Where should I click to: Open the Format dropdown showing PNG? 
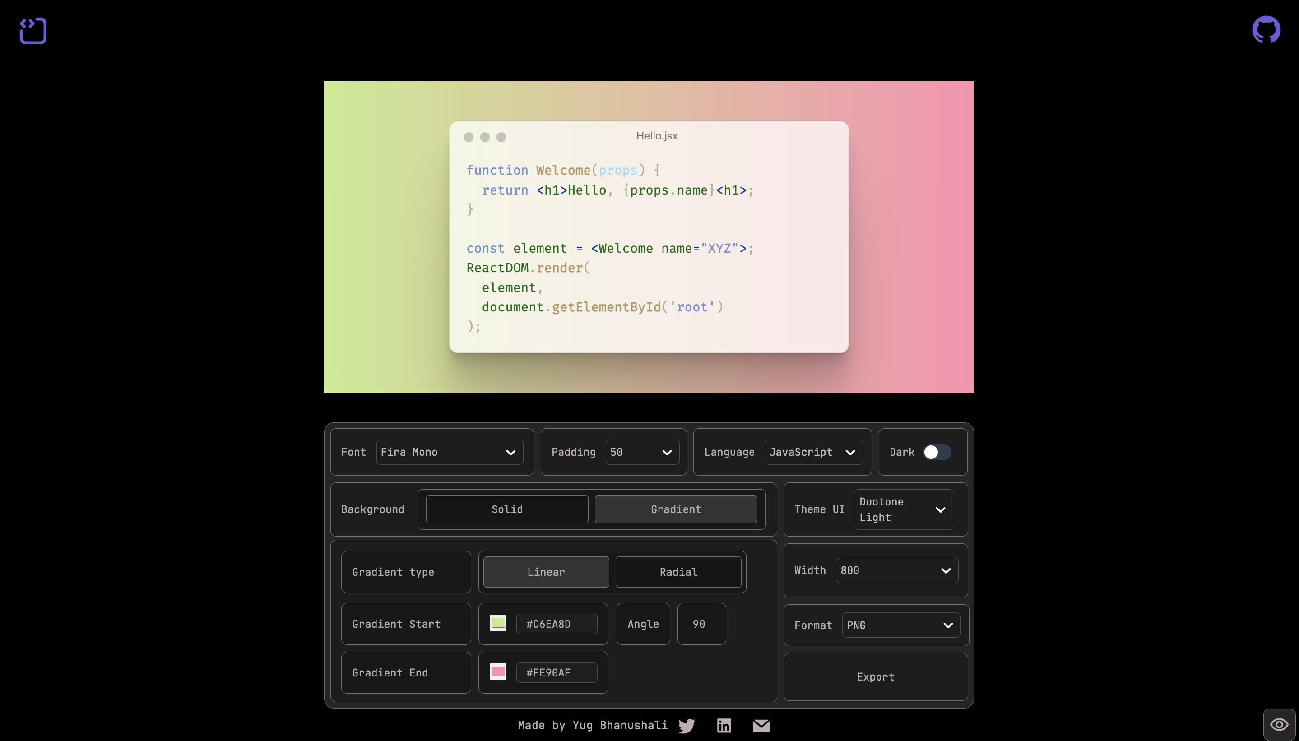tap(901, 625)
